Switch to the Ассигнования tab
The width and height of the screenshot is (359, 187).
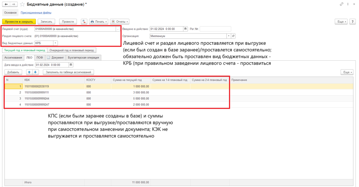pyautogui.click(x=13, y=57)
